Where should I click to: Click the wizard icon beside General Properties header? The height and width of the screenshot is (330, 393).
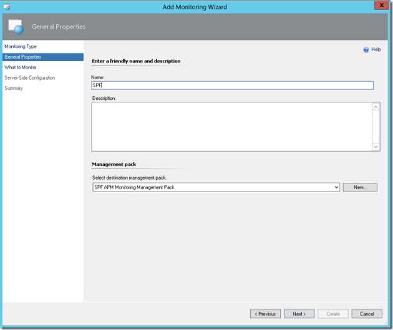(17, 26)
